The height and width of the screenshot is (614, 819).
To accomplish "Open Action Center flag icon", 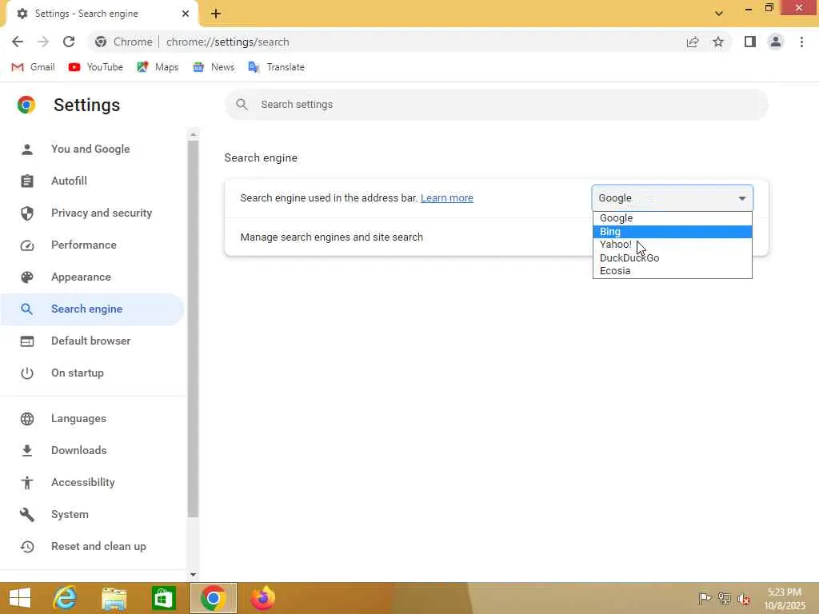I will 705,598.
